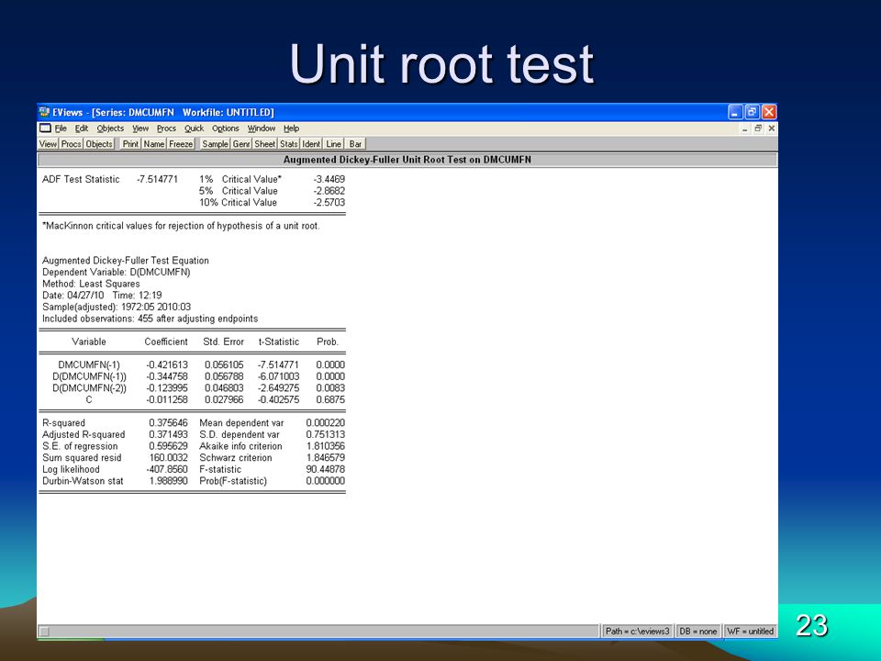Screen dimensions: 881x661
Task: Click the DB = none status field
Action: point(698,632)
